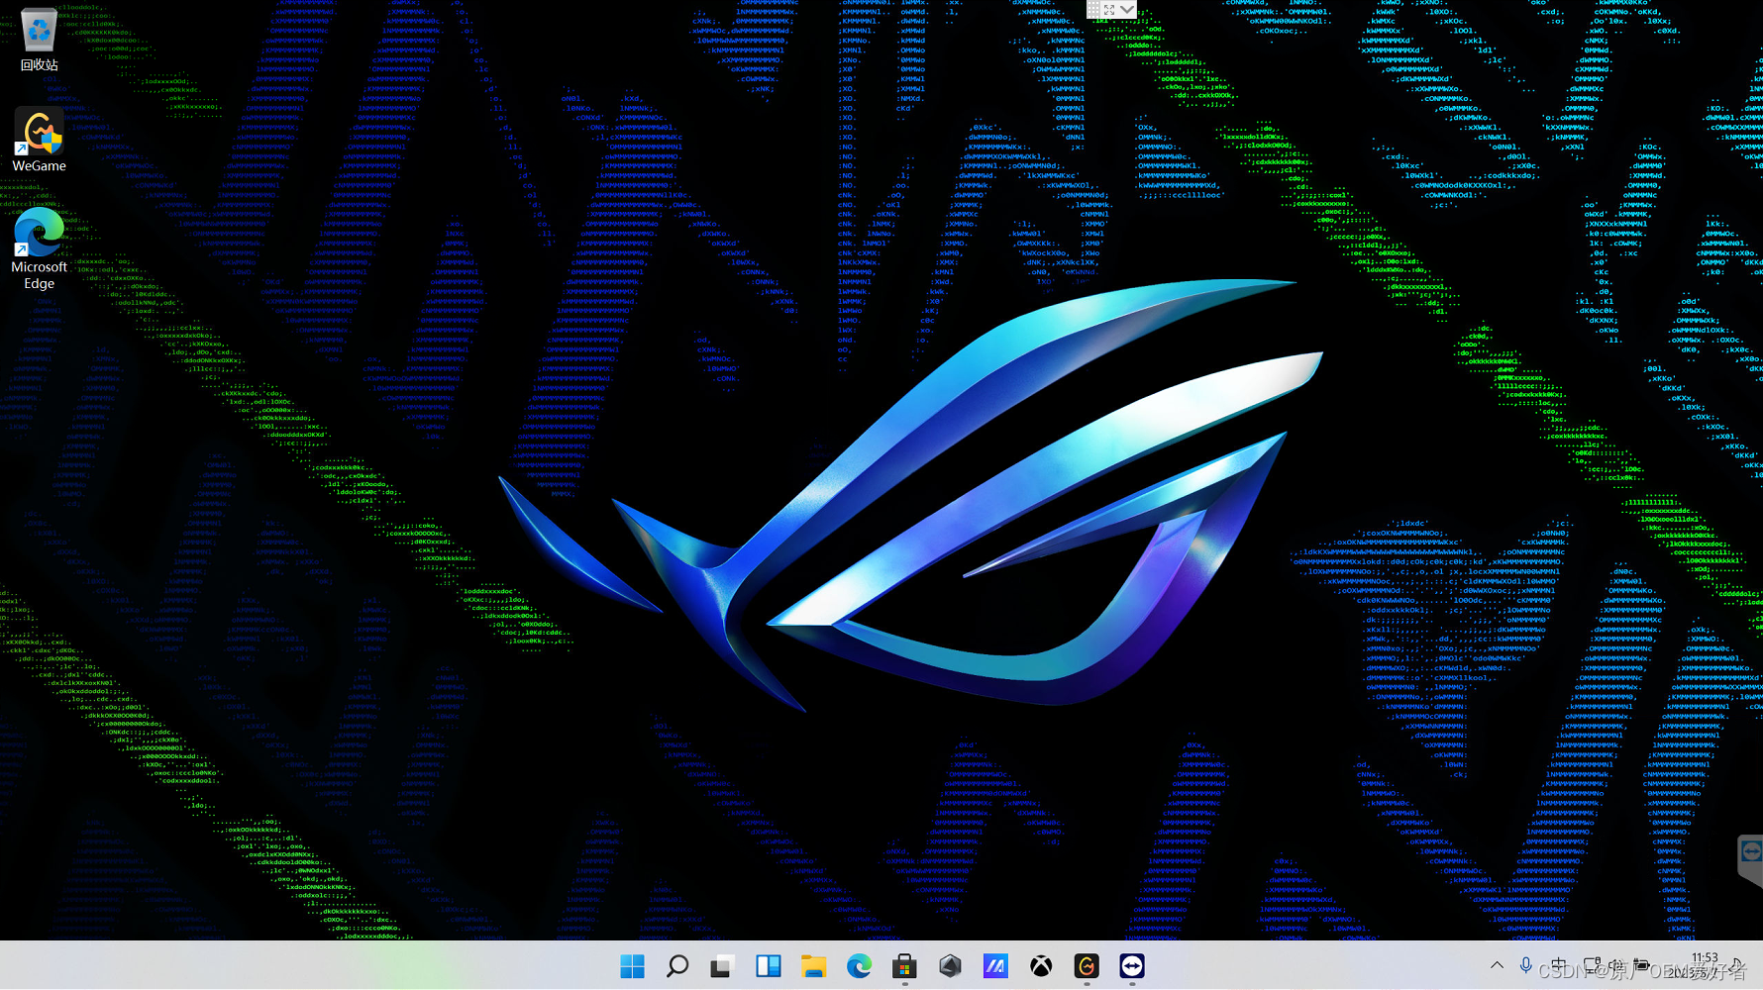Open Task View on the taskbar
The image size is (1763, 990).
pyautogui.click(x=721, y=966)
